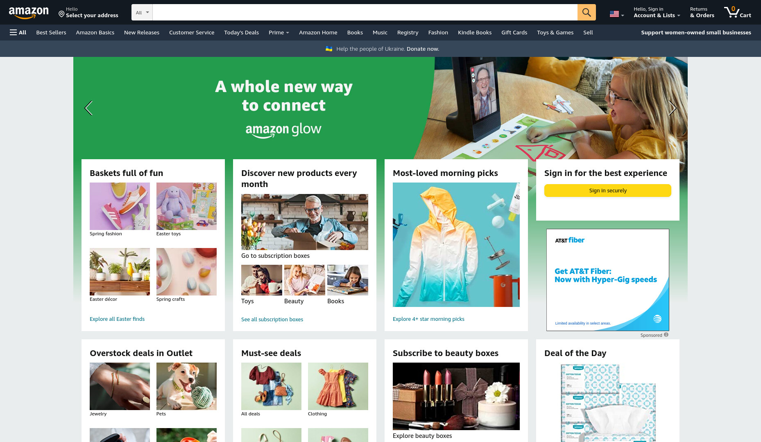The image size is (761, 442).
Task: Open Spring fashion thumbnail
Action: 120,206
